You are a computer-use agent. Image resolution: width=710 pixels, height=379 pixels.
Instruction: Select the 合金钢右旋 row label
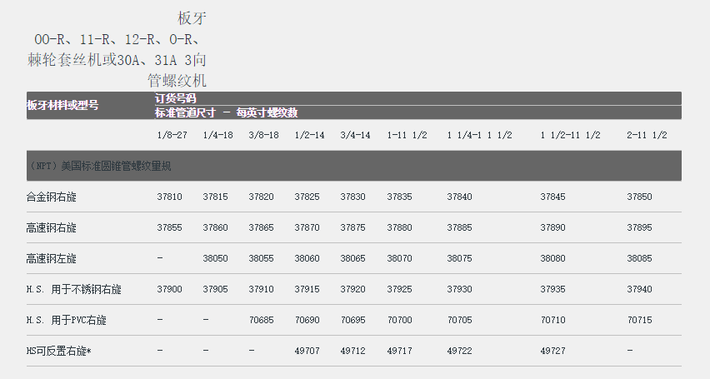tap(57, 197)
